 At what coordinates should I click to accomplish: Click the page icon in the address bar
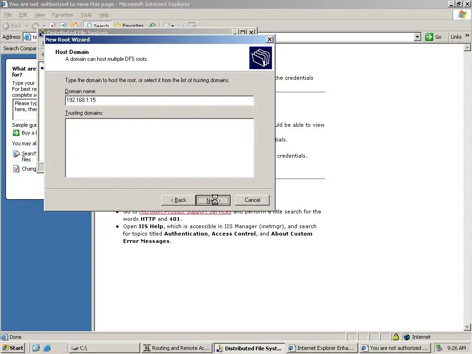click(x=27, y=37)
